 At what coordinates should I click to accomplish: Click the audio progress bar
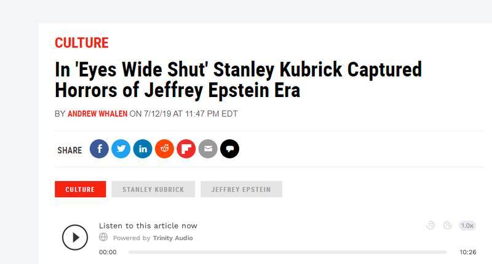[x=287, y=252]
